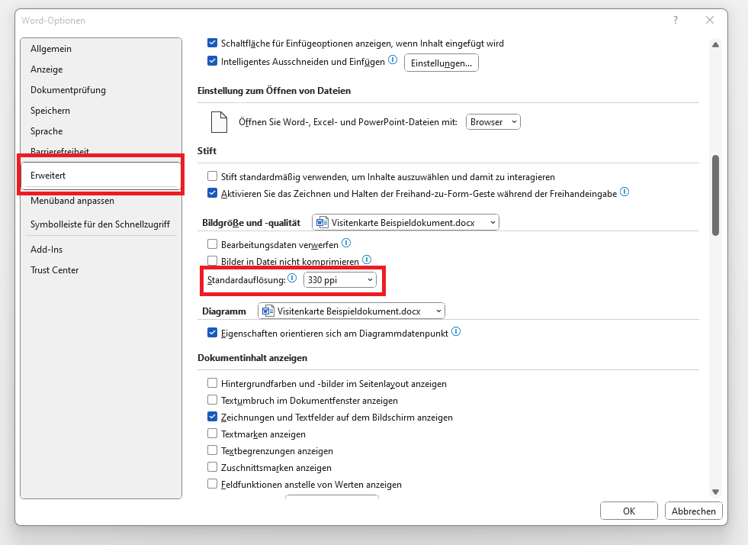Select Dokumentprüfung in the sidebar
748x545 pixels.
[68, 90]
